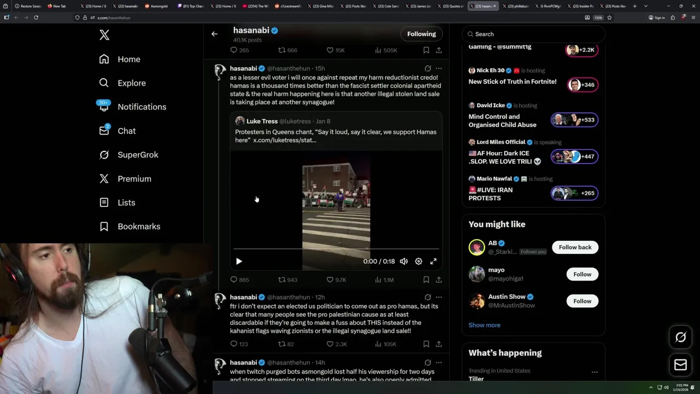Open Grok icon on the 12h post
This screenshot has width=700, height=394.
click(428, 297)
